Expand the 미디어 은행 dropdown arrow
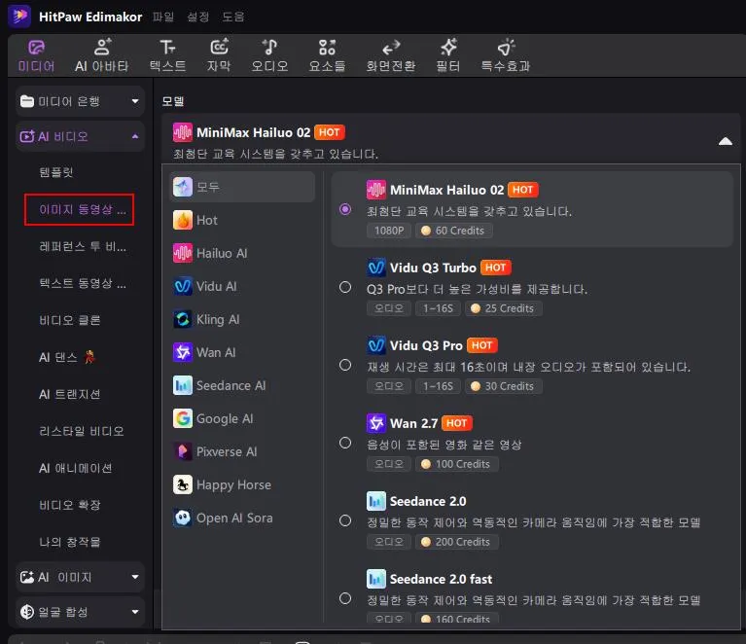Screen dimensions: 746x644 [135, 101]
